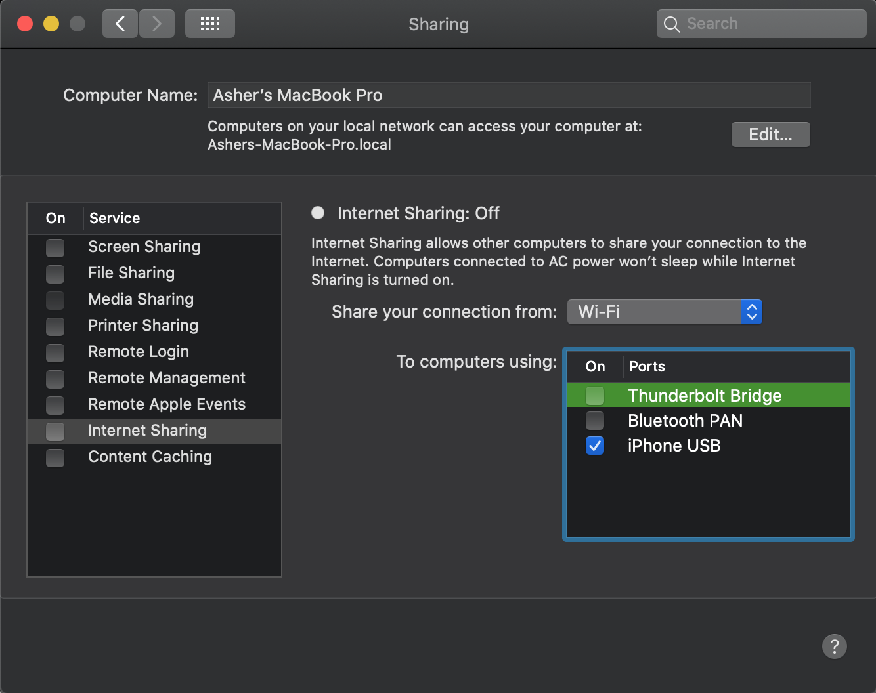
Task: Click the Service column header
Action: tap(182, 219)
